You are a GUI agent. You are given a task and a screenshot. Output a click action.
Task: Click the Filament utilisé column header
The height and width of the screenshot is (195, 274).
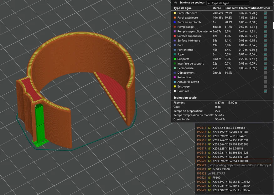pos(249,8)
